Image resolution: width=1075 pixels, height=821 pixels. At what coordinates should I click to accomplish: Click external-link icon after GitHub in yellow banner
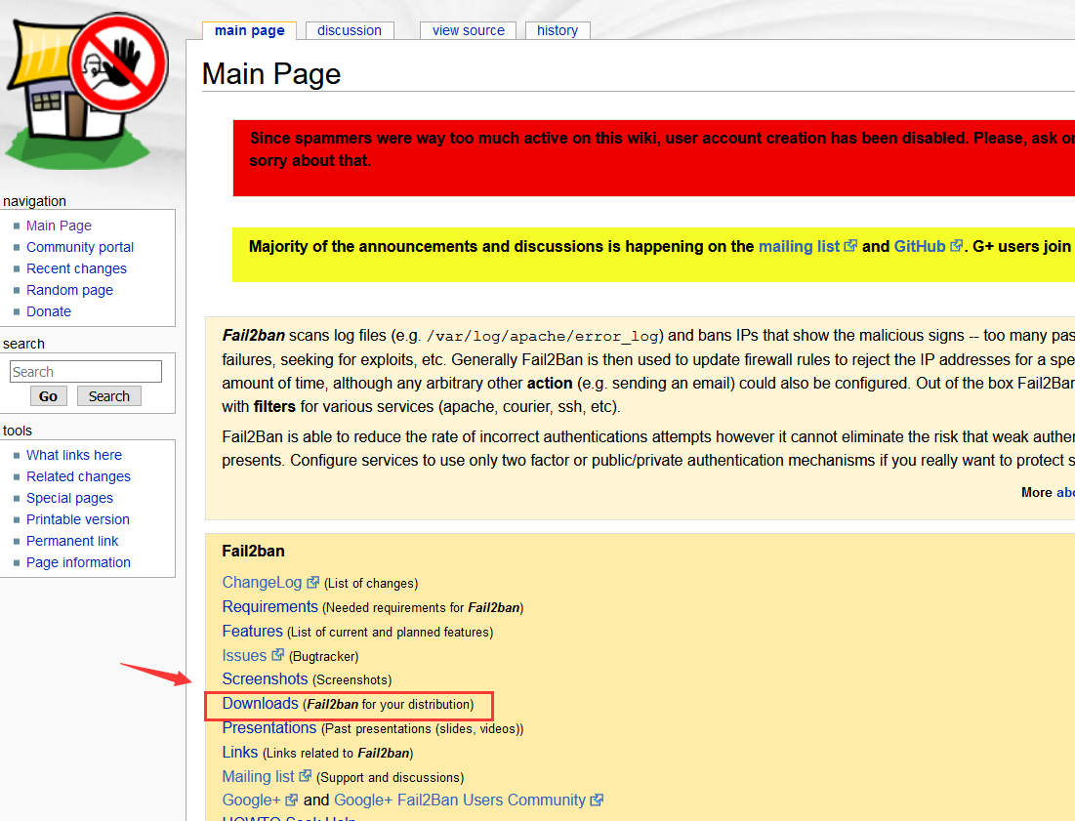click(x=956, y=245)
